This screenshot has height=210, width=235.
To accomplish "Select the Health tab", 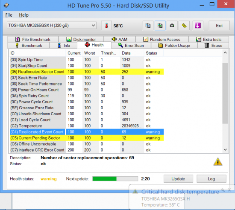I will click(94, 45).
